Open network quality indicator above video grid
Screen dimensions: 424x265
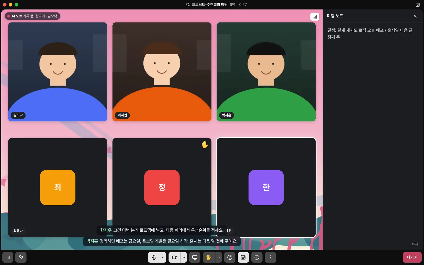[315, 17]
